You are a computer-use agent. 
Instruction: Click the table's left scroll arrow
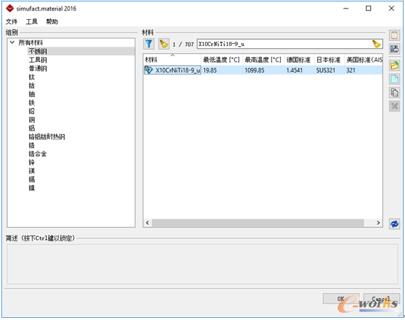click(x=148, y=223)
